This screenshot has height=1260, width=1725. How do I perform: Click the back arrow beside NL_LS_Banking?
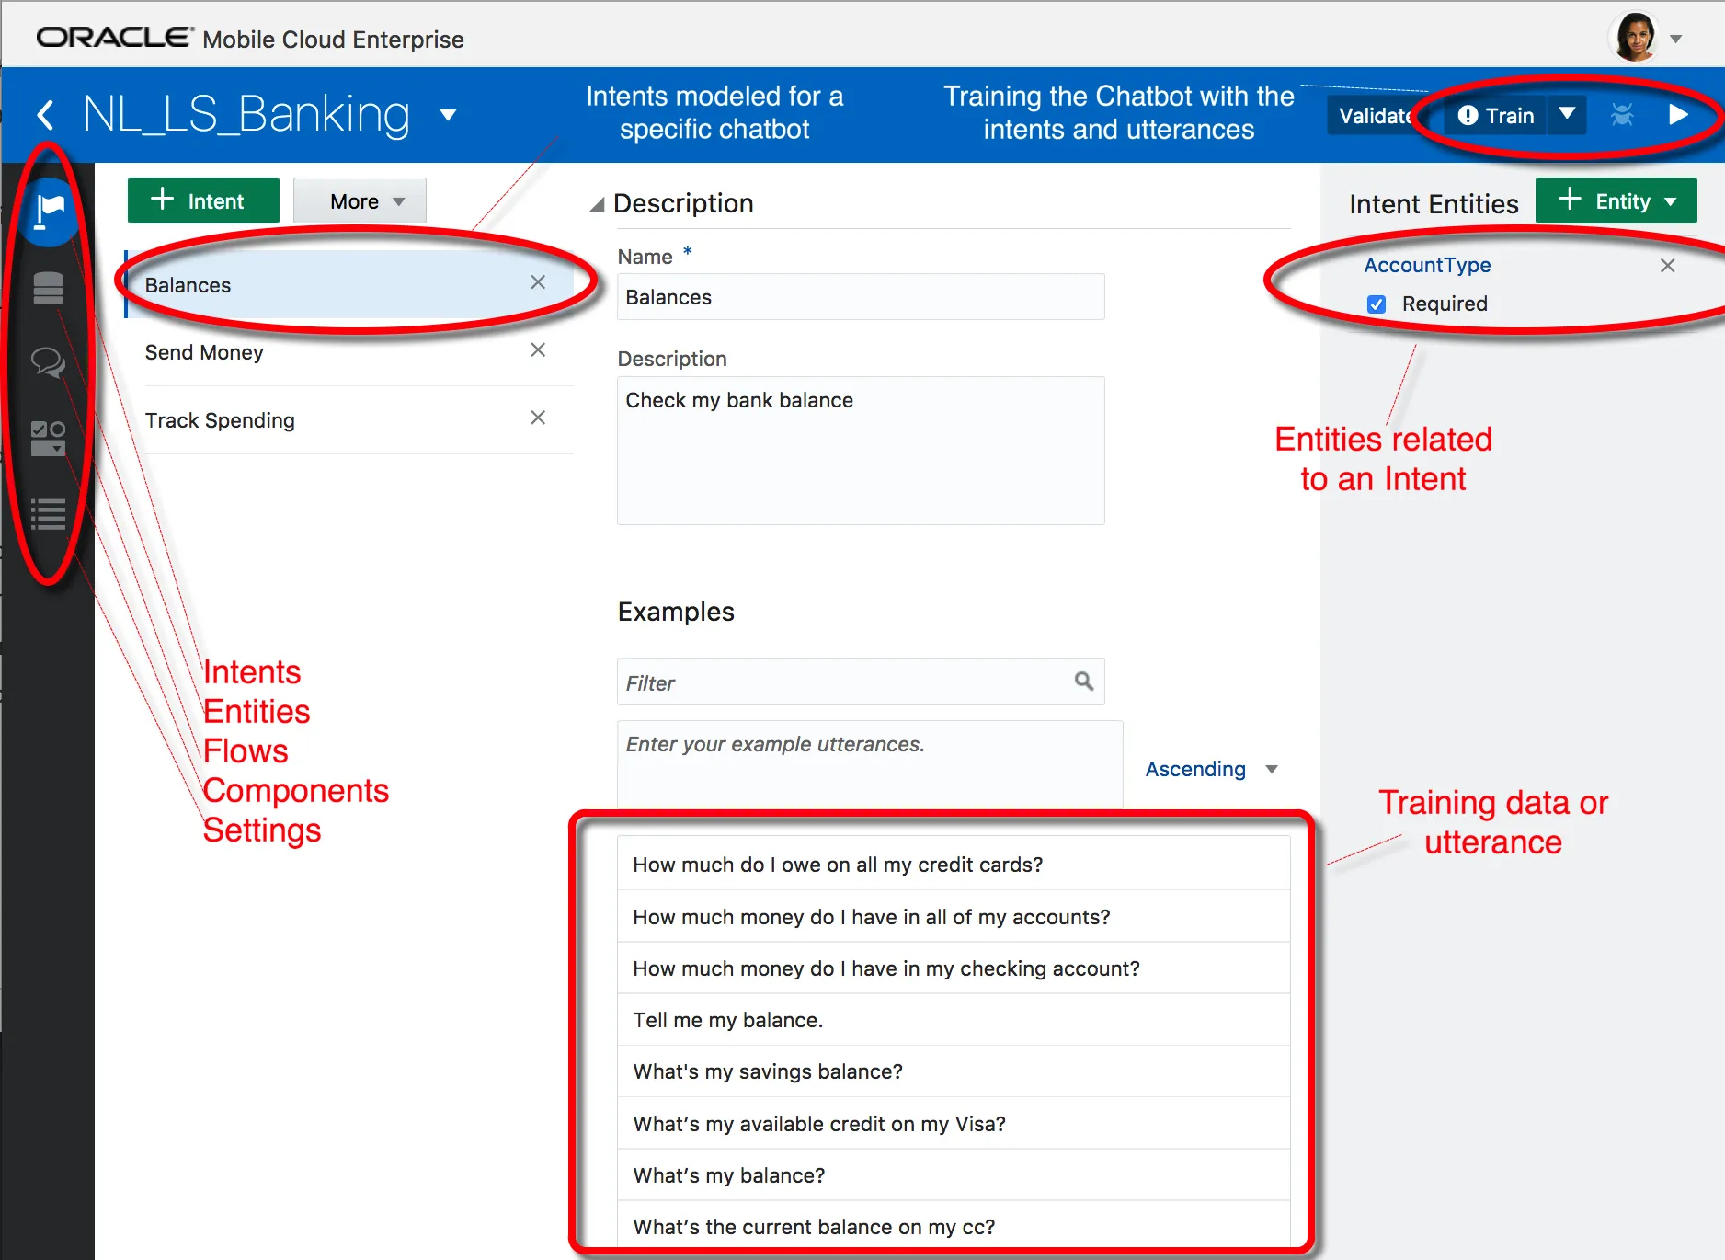point(45,115)
